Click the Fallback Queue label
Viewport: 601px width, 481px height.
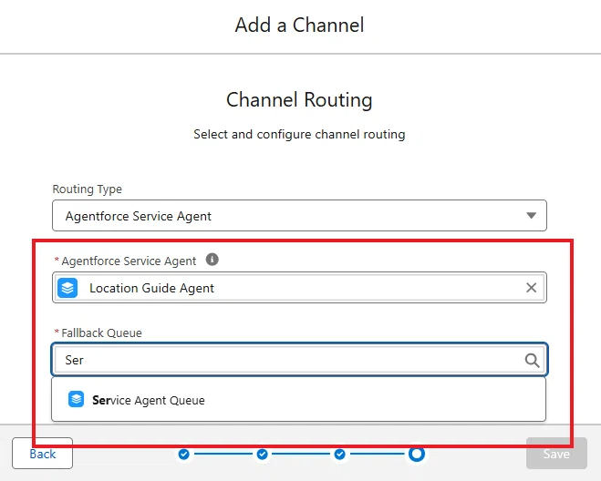click(x=101, y=333)
